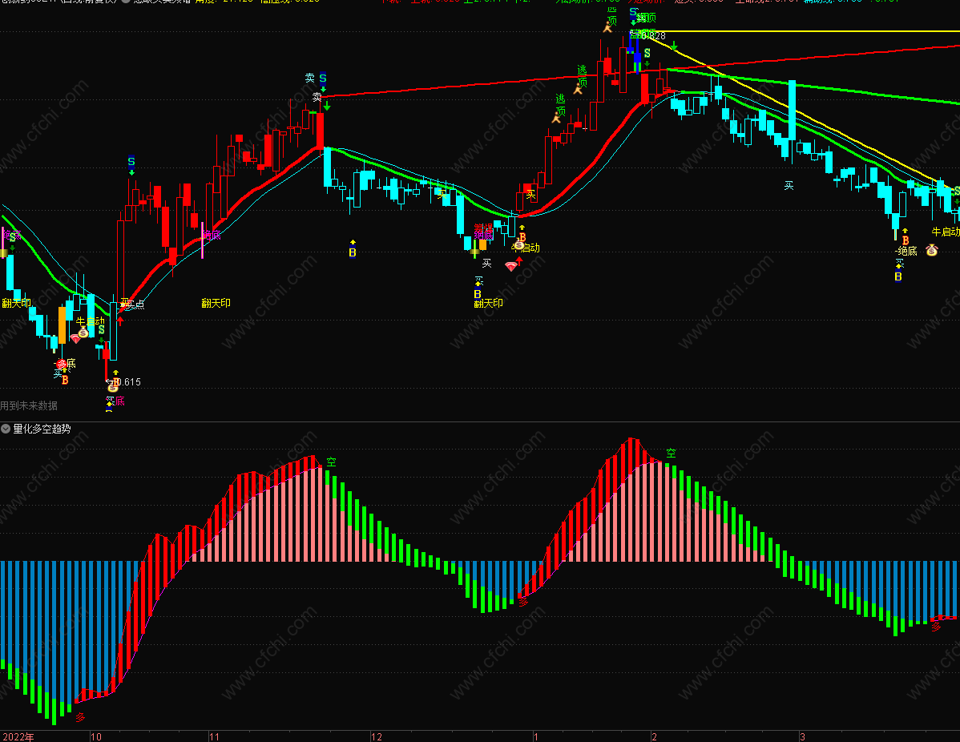Click the 买点 label in October
Viewport: 960px width, 742px height.
pyautogui.click(x=134, y=304)
